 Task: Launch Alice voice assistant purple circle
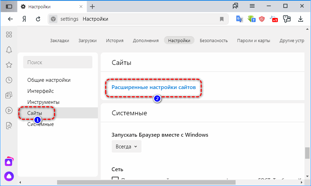pos(9,176)
